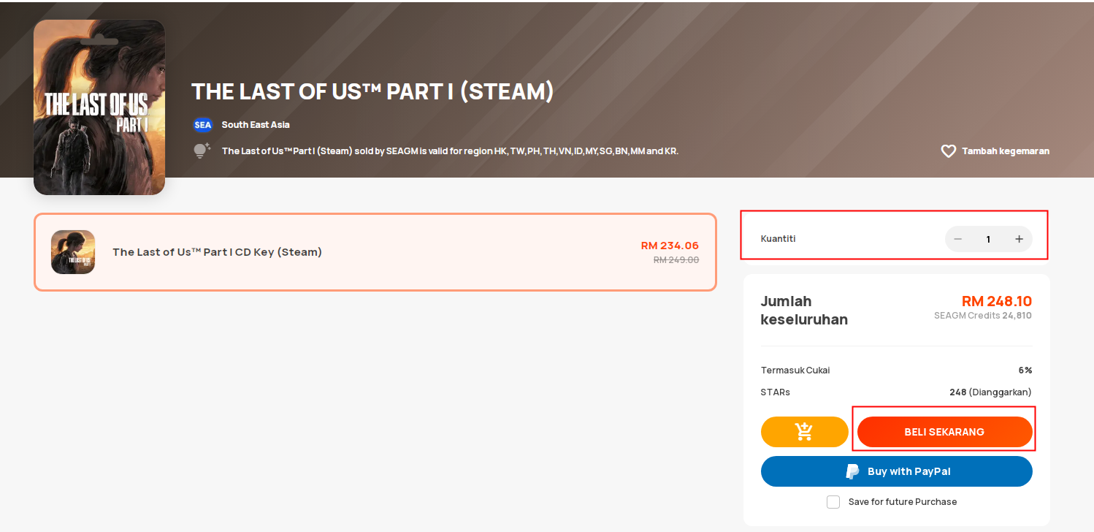Viewport: 1094px width, 532px height.
Task: Click the South East Asia region label
Action: point(256,125)
